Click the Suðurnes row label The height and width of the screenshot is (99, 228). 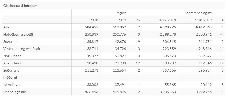[11, 42]
